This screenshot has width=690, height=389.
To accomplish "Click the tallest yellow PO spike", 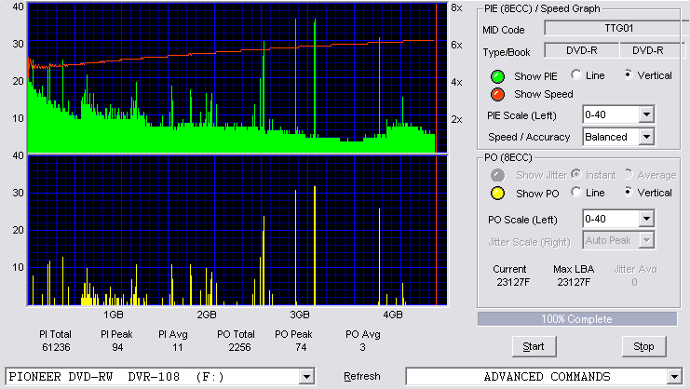I will [315, 246].
